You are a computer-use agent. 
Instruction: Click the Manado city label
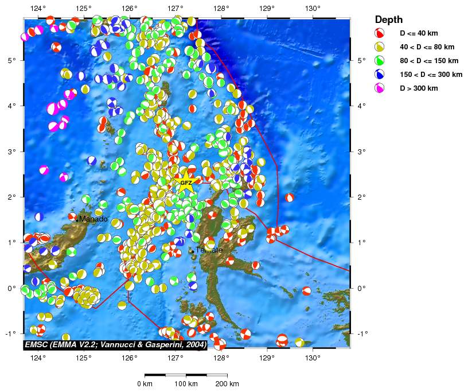pos(93,219)
